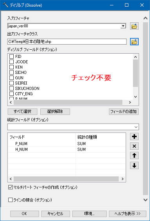This screenshot has height=221, width=150.
Task: Click the SUM cell for H_NUM
Action: [x=100, y=149]
